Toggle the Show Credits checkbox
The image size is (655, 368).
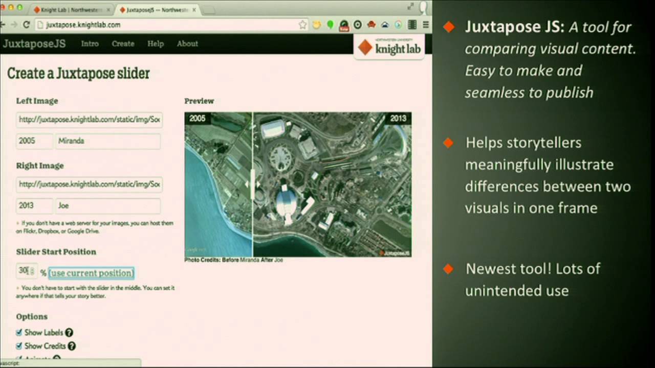[x=19, y=346]
